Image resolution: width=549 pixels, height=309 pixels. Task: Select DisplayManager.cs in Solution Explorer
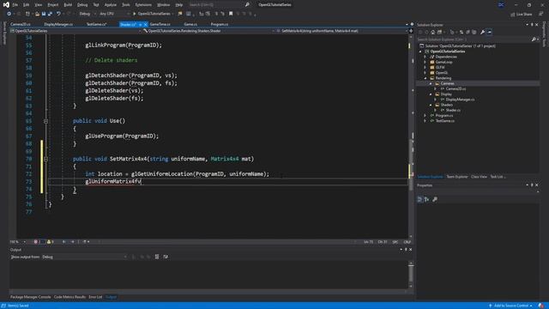click(x=460, y=100)
